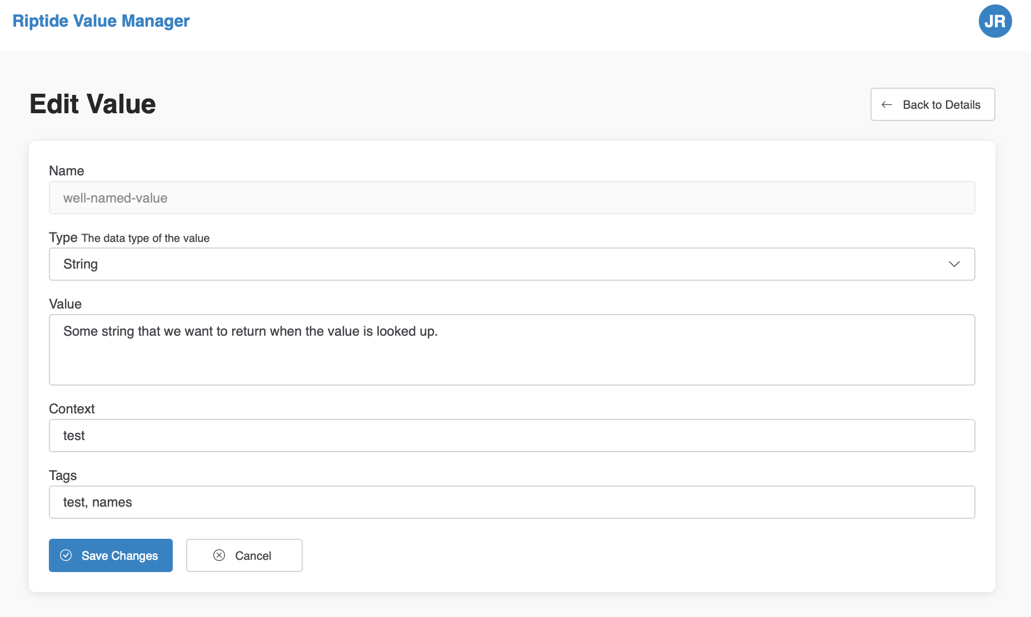Open the JR user avatar menu
This screenshot has width=1031, height=617.
coord(995,21)
